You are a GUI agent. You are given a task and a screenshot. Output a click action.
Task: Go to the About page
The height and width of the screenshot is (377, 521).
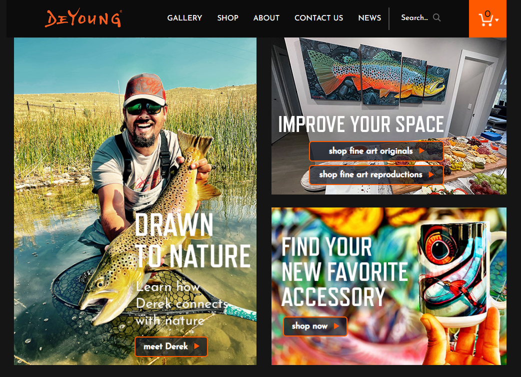click(266, 18)
